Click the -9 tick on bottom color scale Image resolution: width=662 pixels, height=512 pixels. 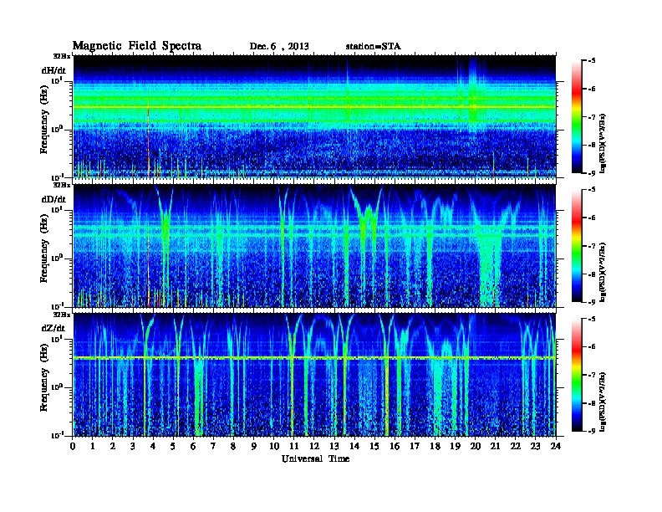(x=592, y=431)
